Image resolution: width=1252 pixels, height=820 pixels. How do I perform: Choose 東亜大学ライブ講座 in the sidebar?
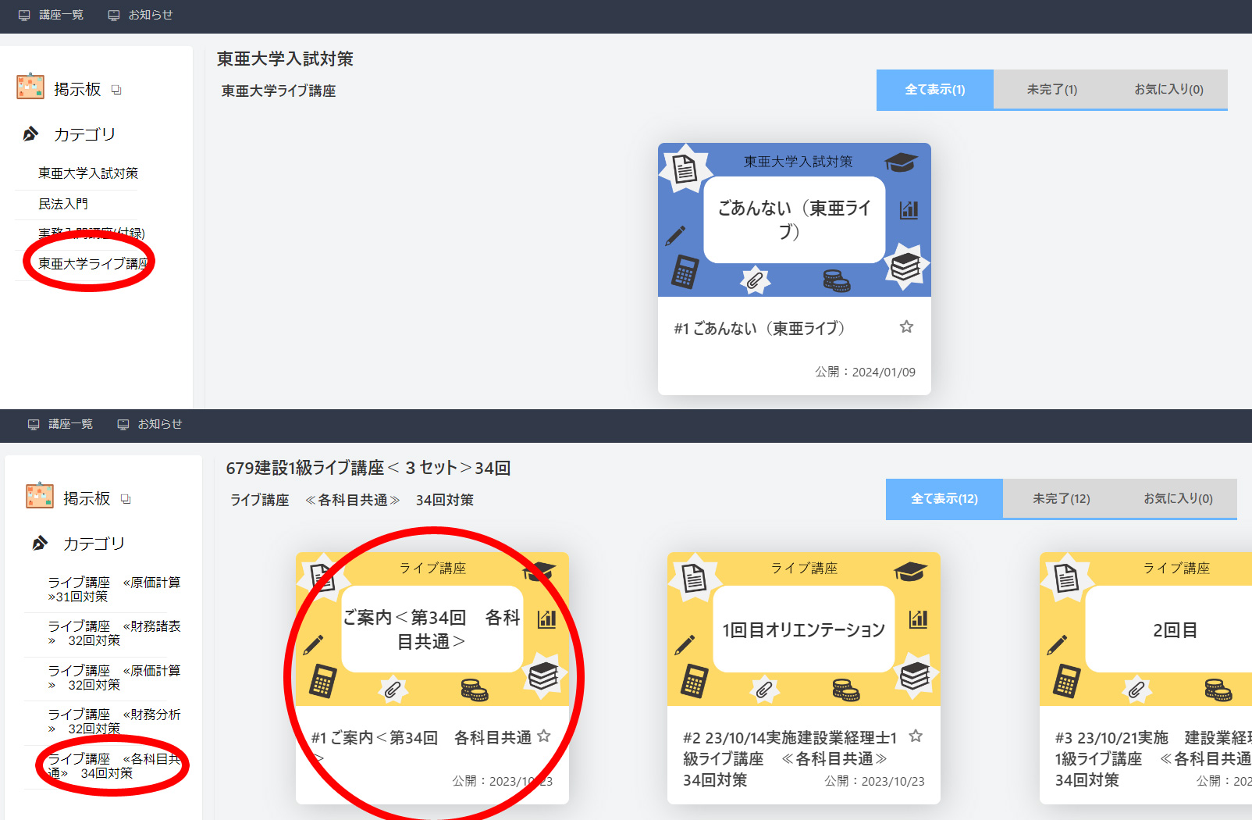click(93, 264)
